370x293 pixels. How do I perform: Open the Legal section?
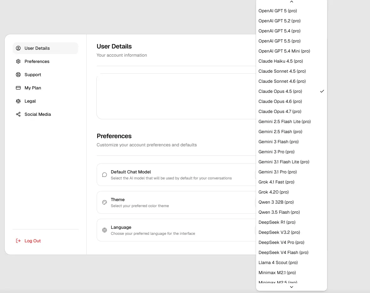pyautogui.click(x=45, y=101)
